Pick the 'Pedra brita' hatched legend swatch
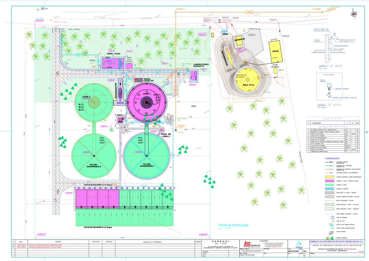Viewport: 369px width, 261px height. 330,193
